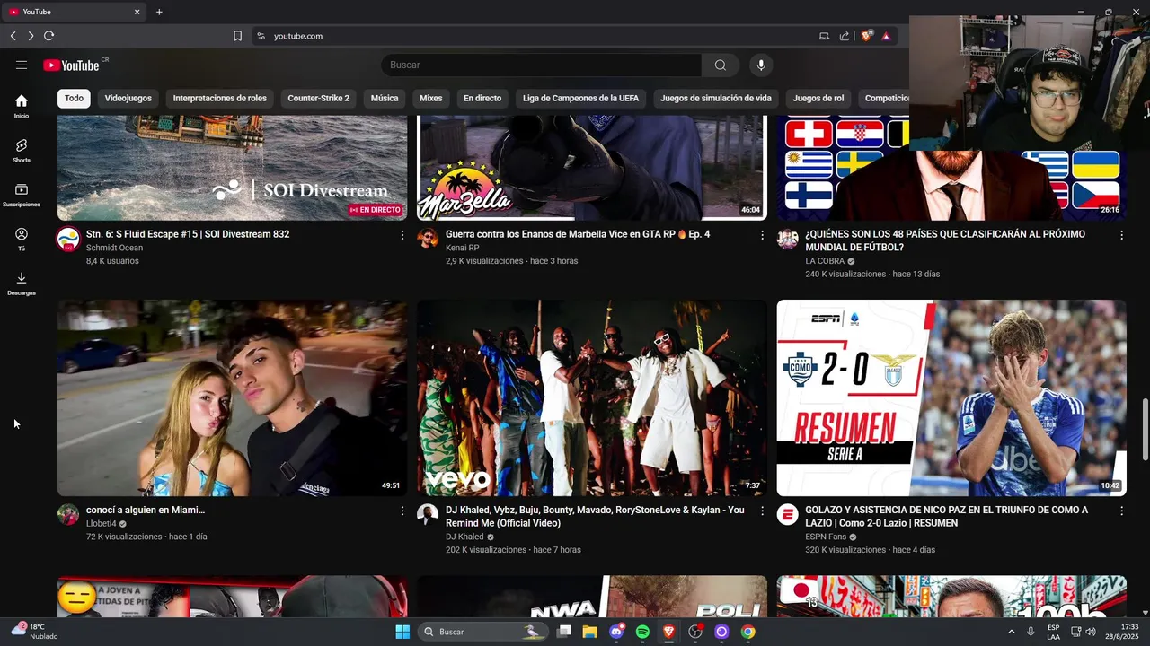1150x646 pixels.
Task: Open Golazo y asistencia de Nico Paz title
Action: pyautogui.click(x=946, y=516)
